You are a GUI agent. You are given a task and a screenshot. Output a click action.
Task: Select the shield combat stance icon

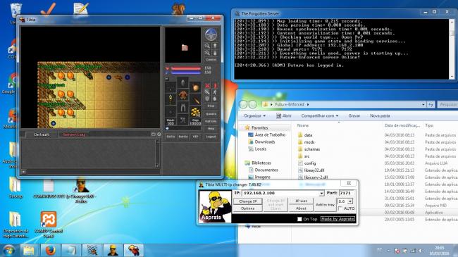[207, 99]
